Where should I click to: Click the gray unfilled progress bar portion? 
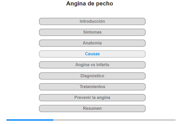pos(114,120)
